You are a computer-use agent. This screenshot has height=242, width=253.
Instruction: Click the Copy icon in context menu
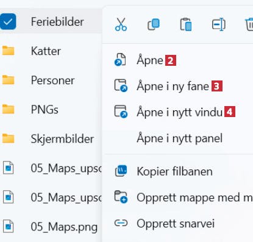tap(154, 24)
